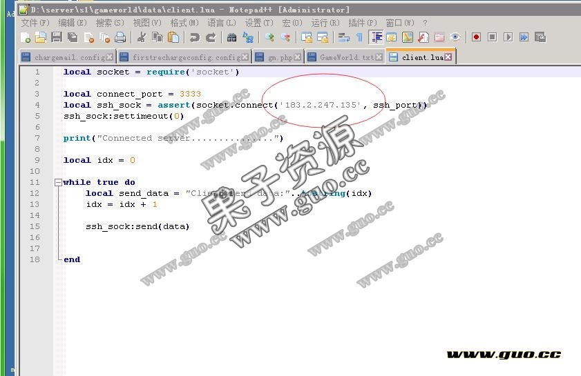Click line number 9 in the margin
The width and height of the screenshot is (581, 376).
(37, 160)
